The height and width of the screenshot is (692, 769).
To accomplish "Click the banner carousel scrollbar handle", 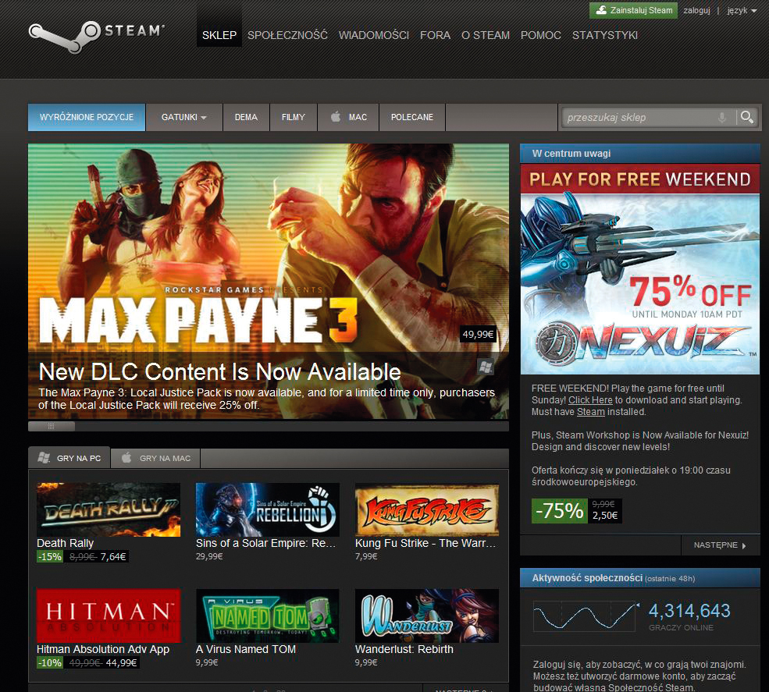I will (52, 426).
